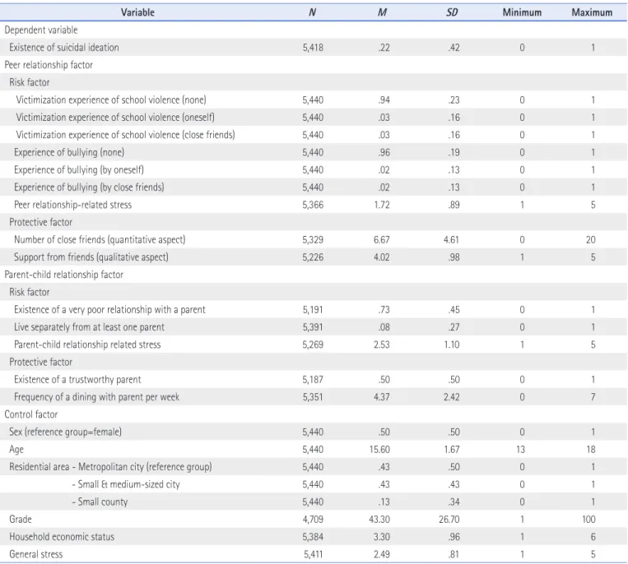628x564 pixels.
Task: Select 'Existence of a trustworthy parent' label
Action: click(77, 380)
